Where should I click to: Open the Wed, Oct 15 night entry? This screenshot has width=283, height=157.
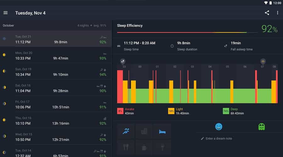point(56,136)
